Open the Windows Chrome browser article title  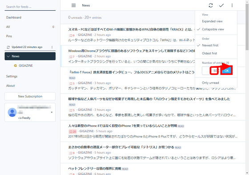tap(132, 51)
